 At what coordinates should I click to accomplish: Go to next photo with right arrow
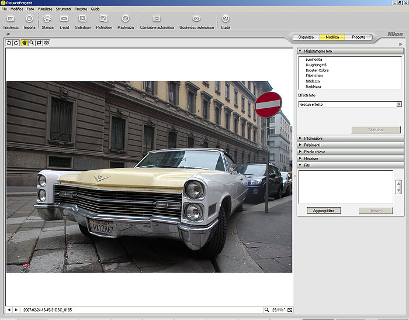pyautogui.click(x=16, y=309)
